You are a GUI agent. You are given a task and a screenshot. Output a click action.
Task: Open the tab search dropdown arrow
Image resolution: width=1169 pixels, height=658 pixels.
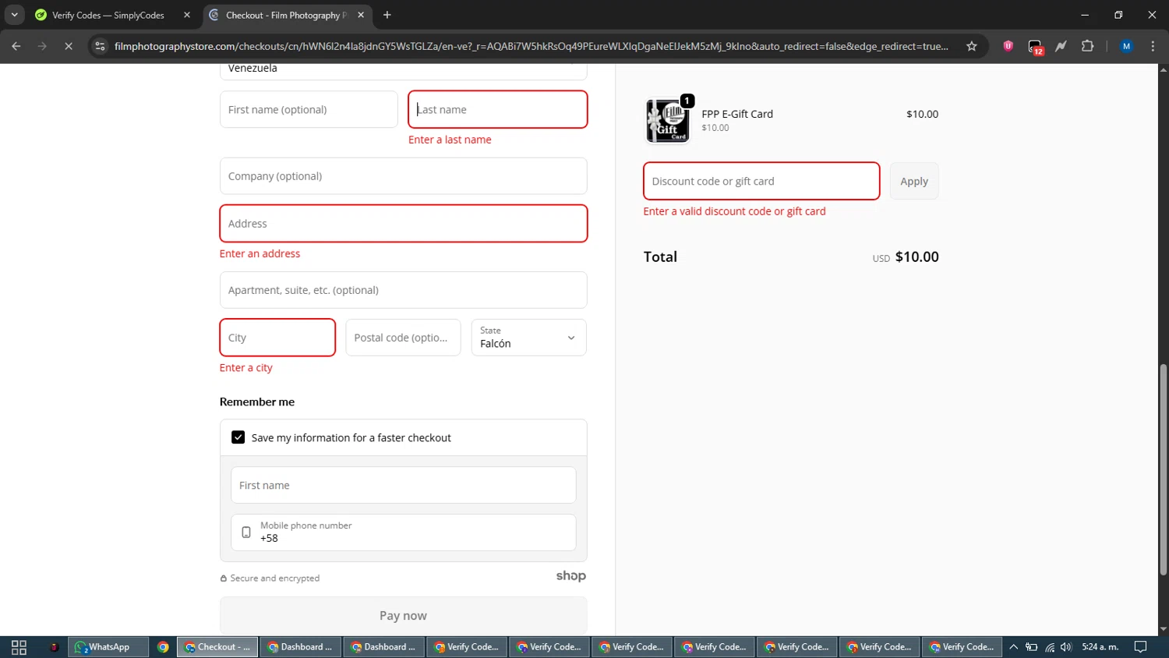[x=14, y=15]
